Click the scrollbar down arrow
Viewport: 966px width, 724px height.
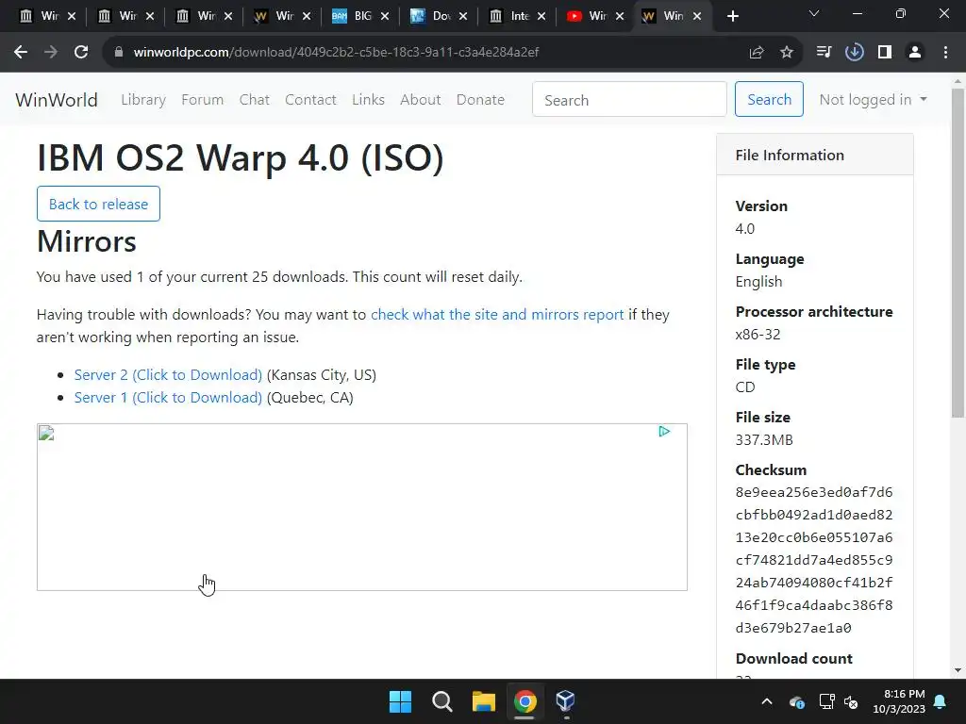point(958,670)
